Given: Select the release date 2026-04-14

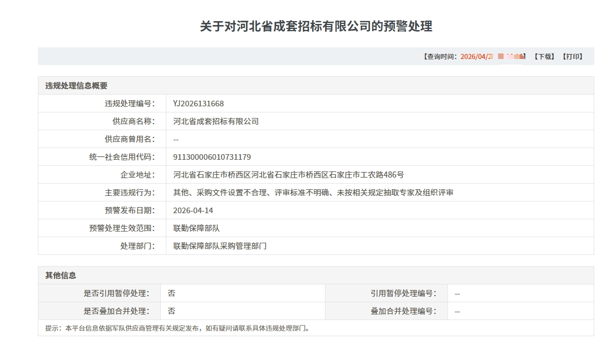Looking at the screenshot, I should [x=195, y=210].
